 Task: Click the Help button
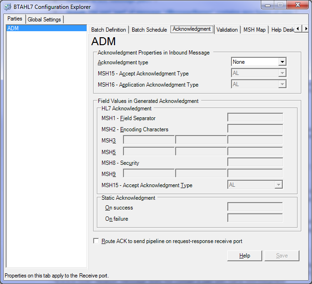pyautogui.click(x=244, y=256)
